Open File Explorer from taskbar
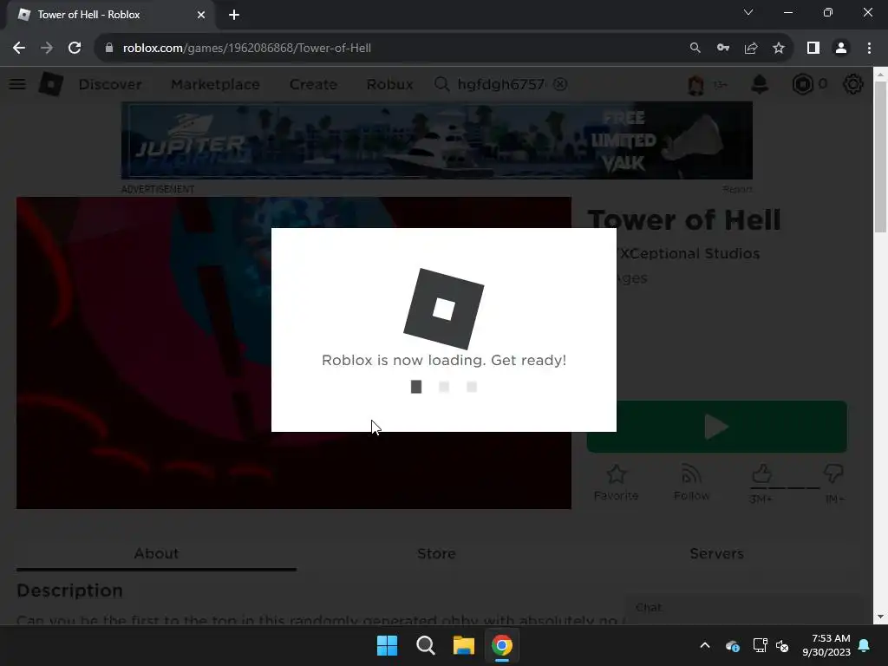Viewport: 888px width, 666px height. (463, 645)
